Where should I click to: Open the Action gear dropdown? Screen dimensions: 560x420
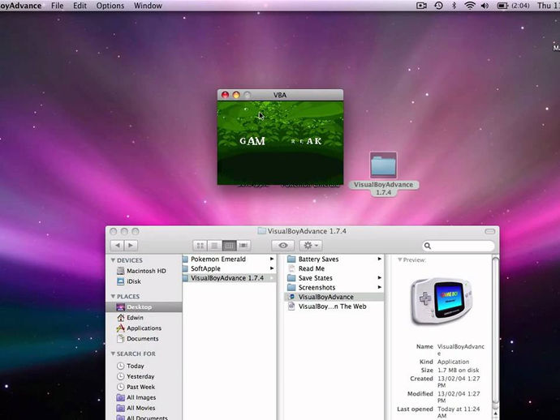311,246
